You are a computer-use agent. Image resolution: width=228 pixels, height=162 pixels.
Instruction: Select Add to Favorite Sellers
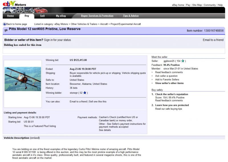167,80
